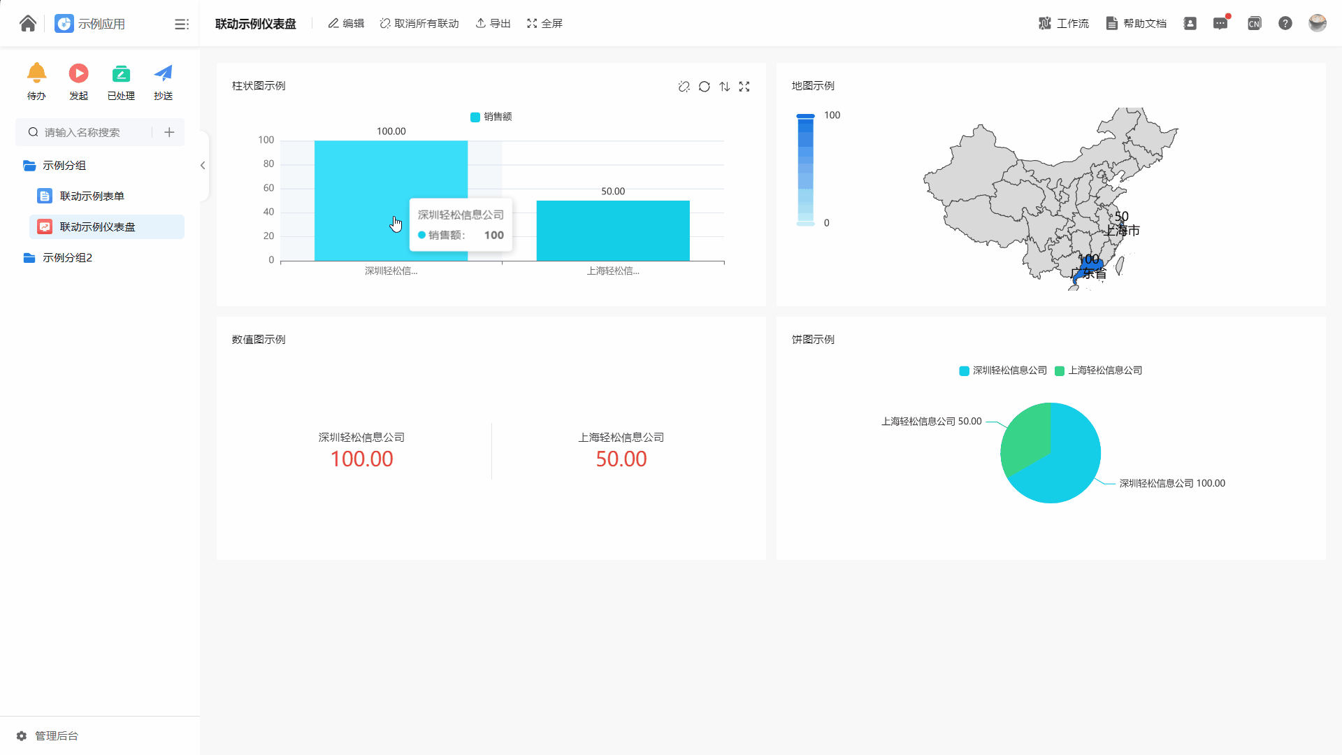The image size is (1342, 755).
Task: Select 联动示例表单 in the sidebar
Action: tap(92, 196)
